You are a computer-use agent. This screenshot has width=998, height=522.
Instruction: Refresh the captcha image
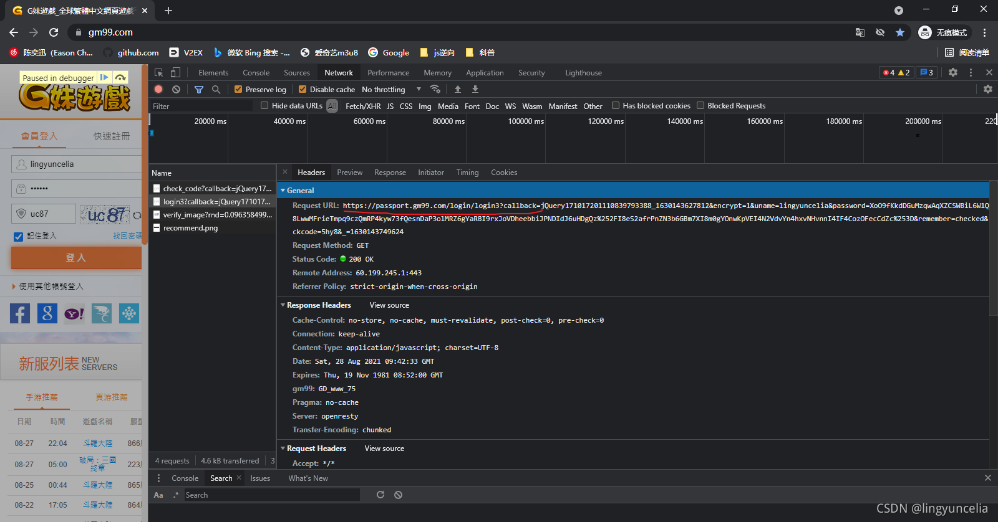pyautogui.click(x=137, y=215)
